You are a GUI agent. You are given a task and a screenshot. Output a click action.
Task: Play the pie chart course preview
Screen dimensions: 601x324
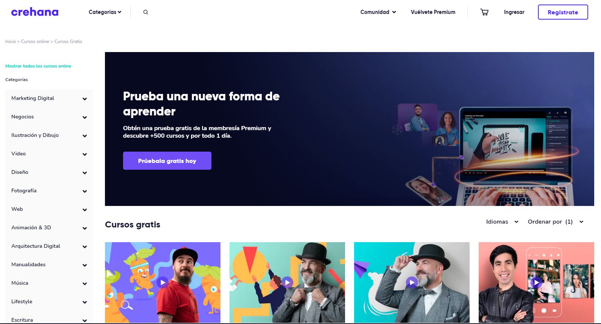coord(287,282)
